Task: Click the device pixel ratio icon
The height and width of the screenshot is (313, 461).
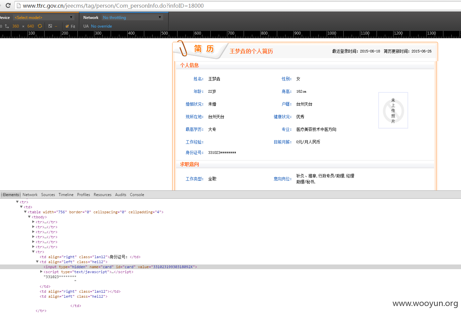Action: pyautogui.click(x=50, y=26)
